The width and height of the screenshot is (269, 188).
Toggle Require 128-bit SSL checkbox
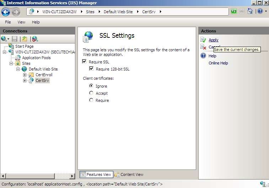[91, 69]
